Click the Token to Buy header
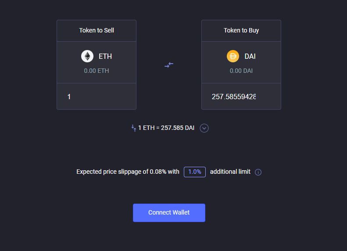This screenshot has width=347, height=251. (x=241, y=30)
